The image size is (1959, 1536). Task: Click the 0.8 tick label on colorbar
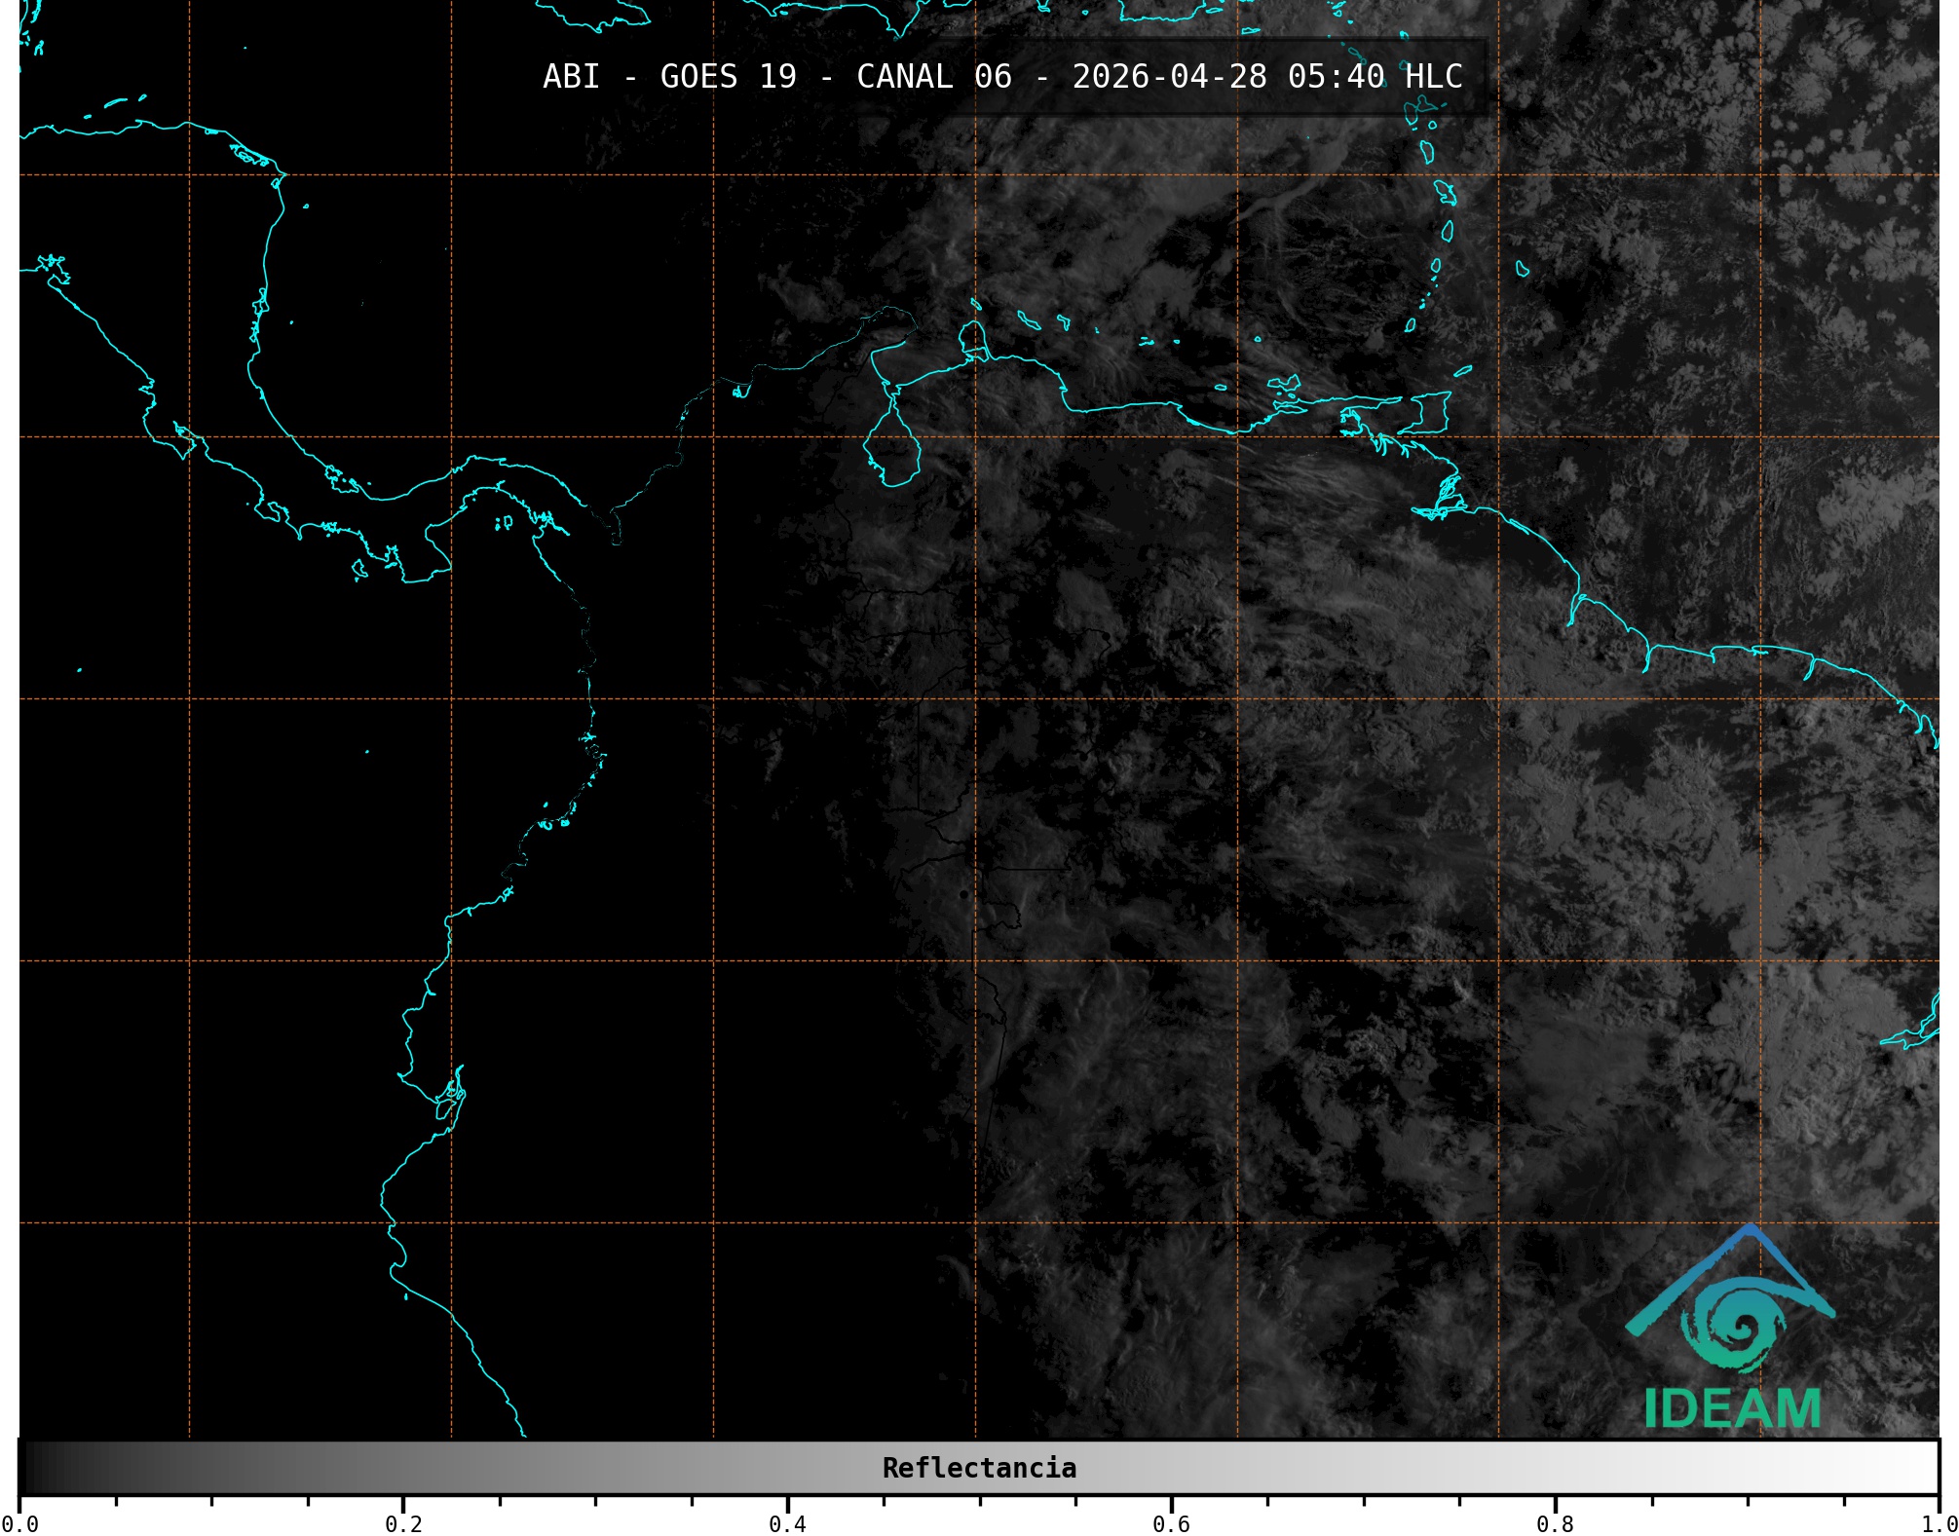point(1555,1524)
